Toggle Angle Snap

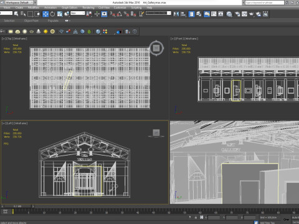pos(120,14)
